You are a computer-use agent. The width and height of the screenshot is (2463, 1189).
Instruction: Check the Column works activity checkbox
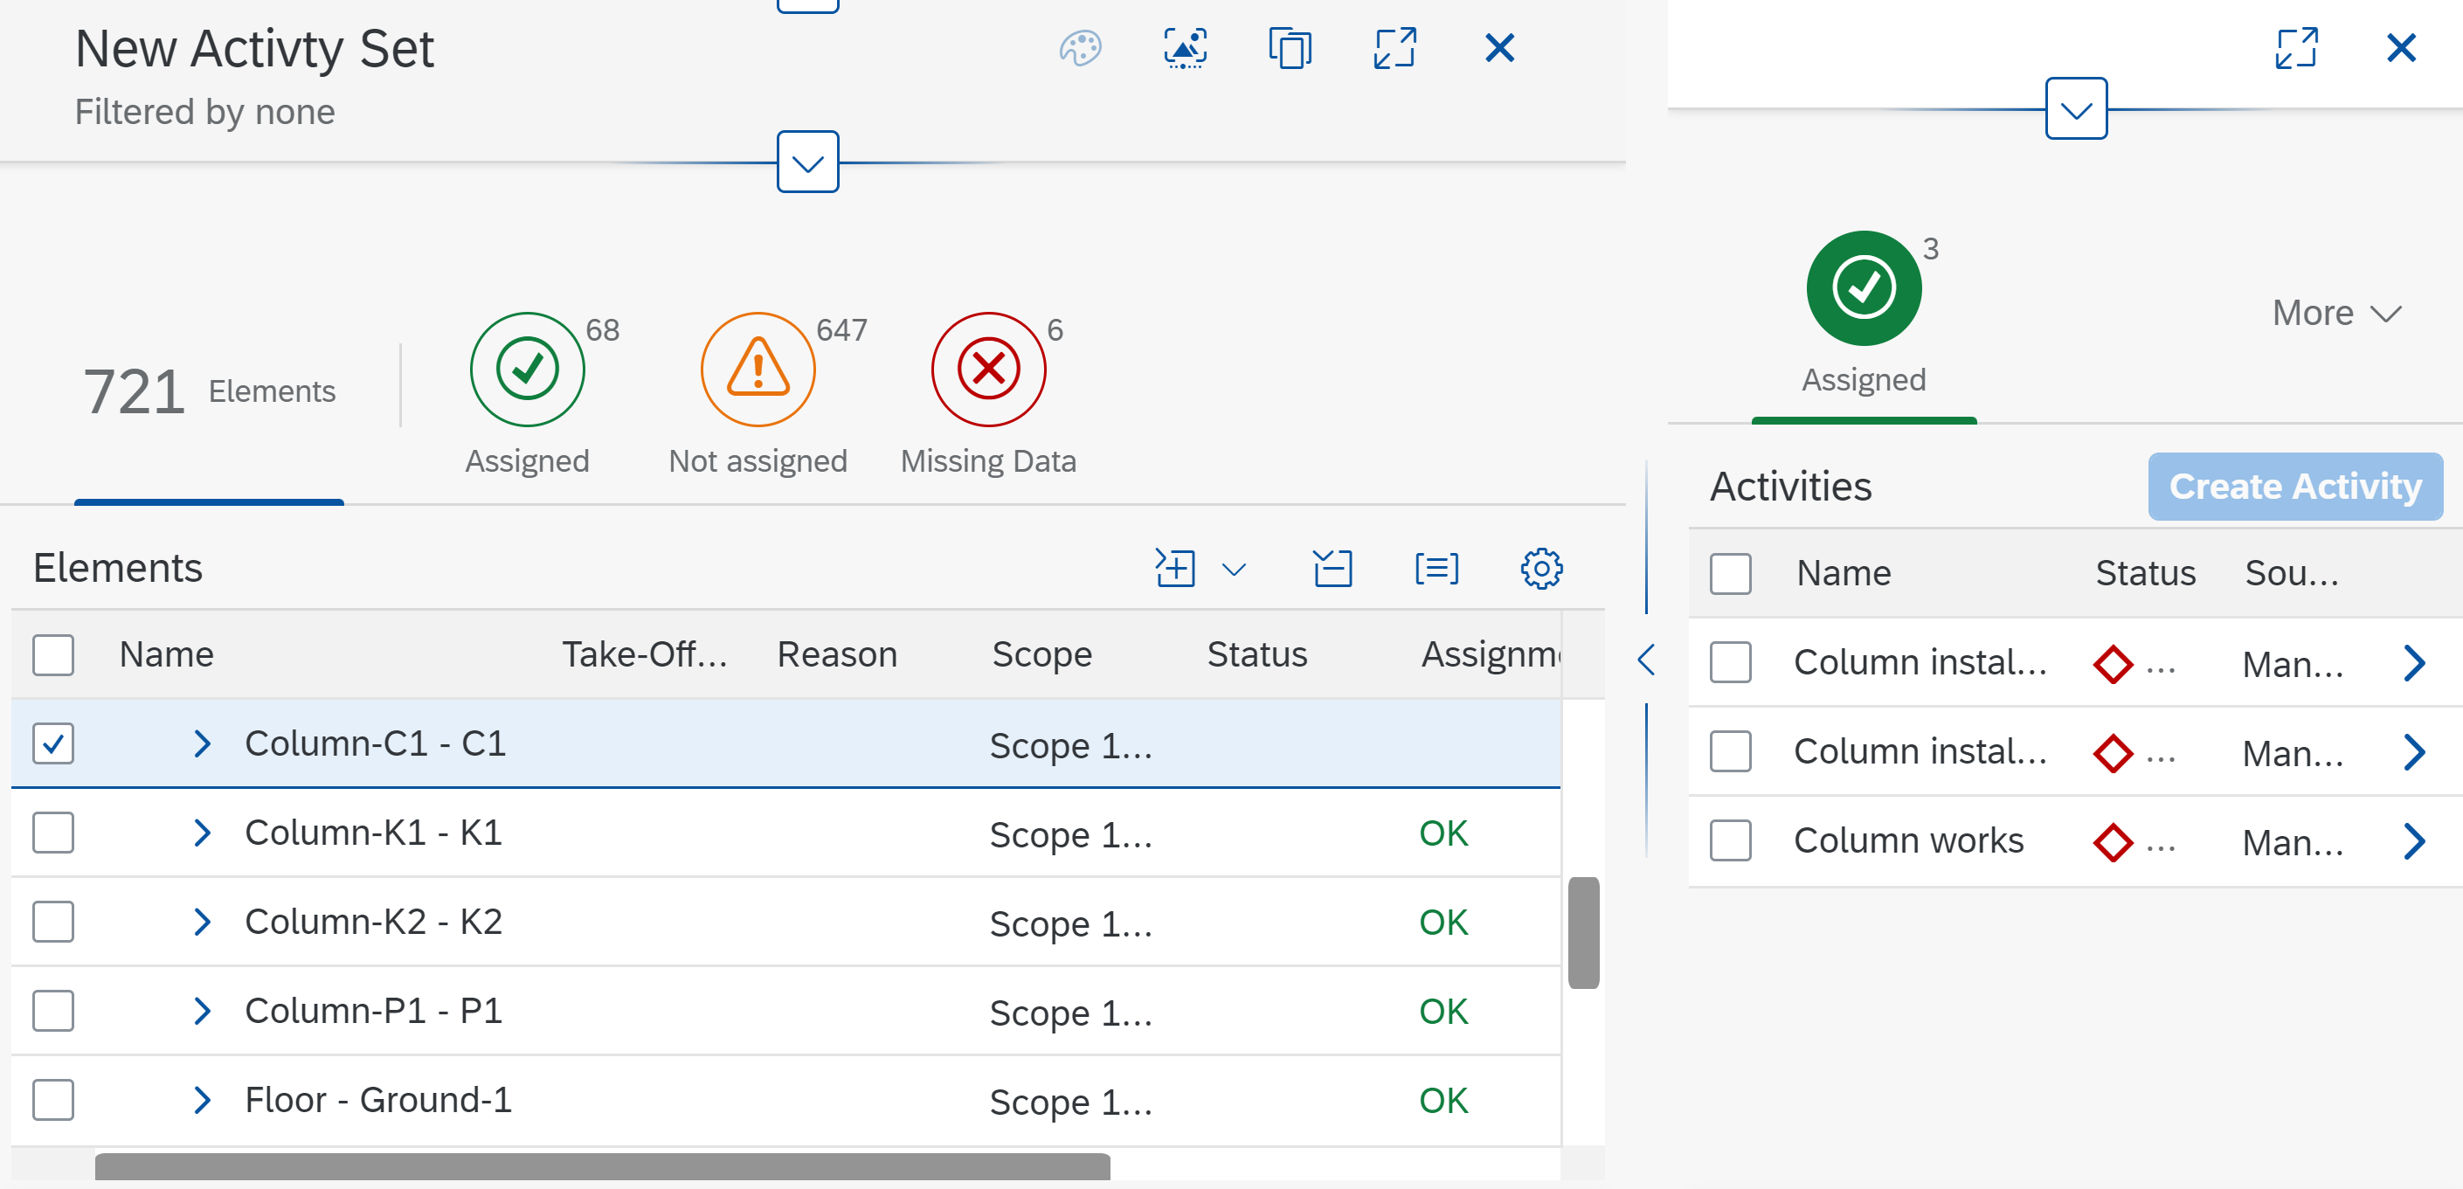[1731, 841]
